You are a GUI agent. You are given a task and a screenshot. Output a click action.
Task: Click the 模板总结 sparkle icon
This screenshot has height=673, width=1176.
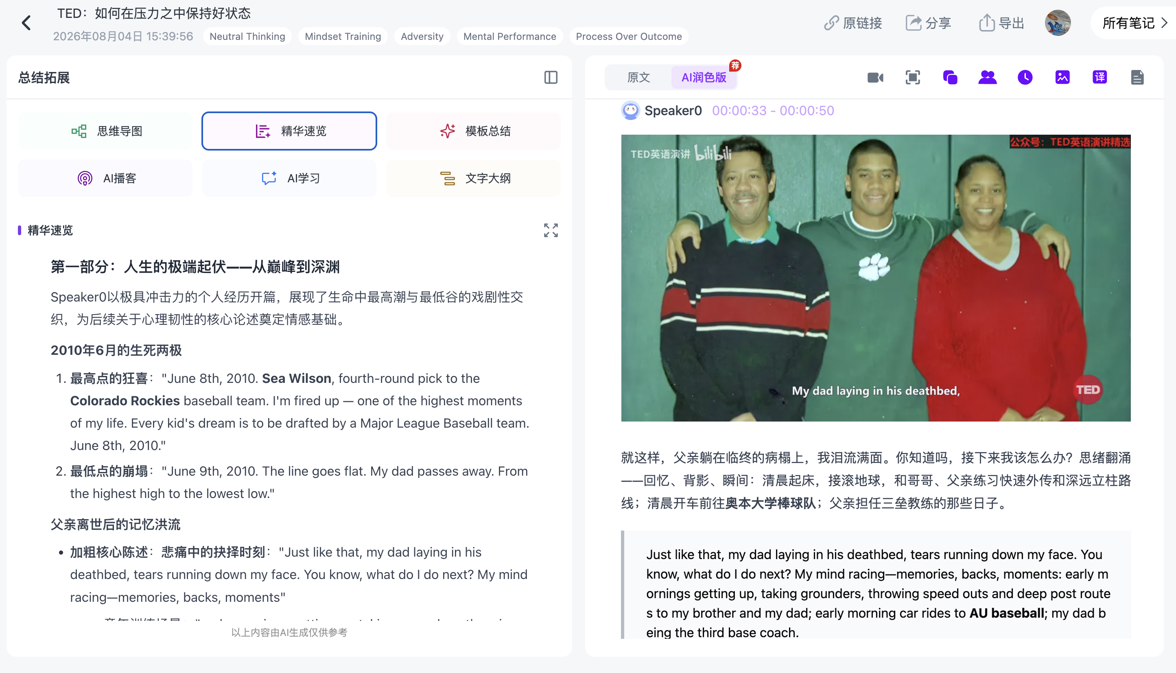click(448, 131)
